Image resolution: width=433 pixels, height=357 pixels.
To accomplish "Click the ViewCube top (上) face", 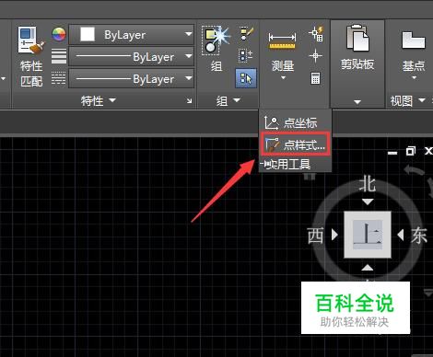I will [x=368, y=235].
